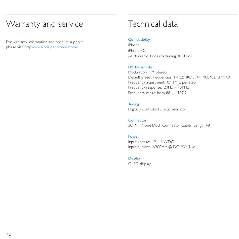Click the Display section title
The image size is (239, 239).
click(134, 158)
